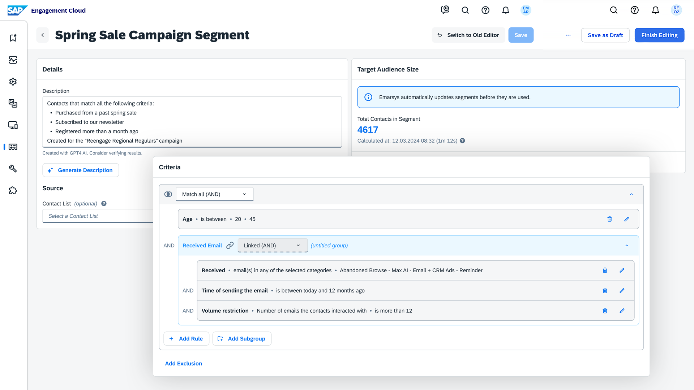The width and height of the screenshot is (694, 390).
Task: Go back with the arrow beside title
Action: tap(43, 35)
